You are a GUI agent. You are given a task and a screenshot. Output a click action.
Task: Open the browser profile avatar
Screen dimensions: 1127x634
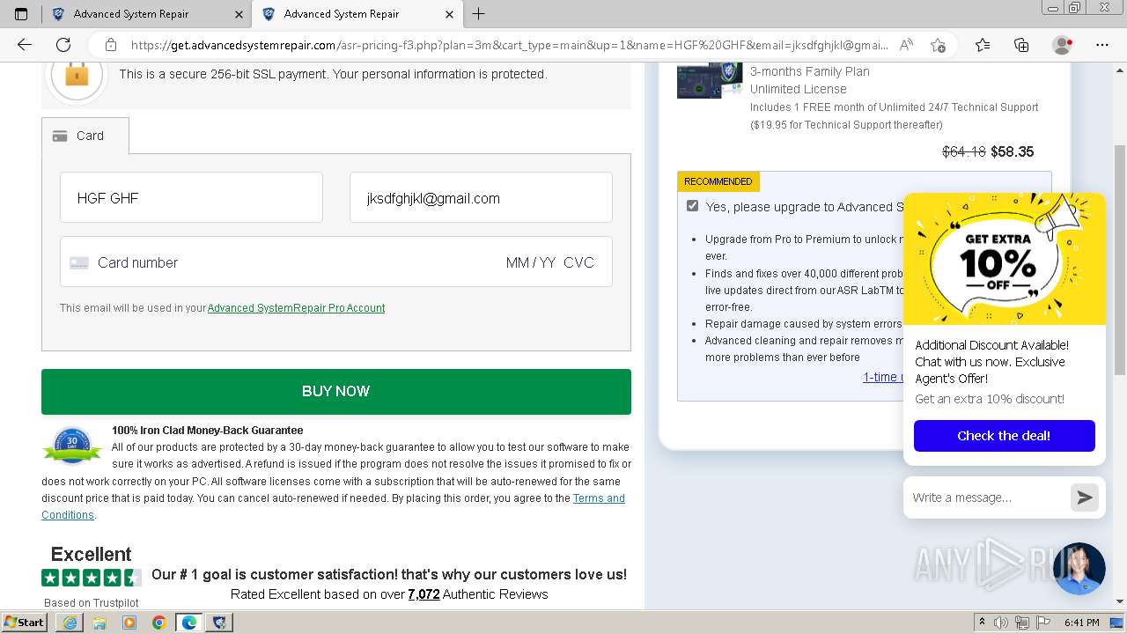1062,45
